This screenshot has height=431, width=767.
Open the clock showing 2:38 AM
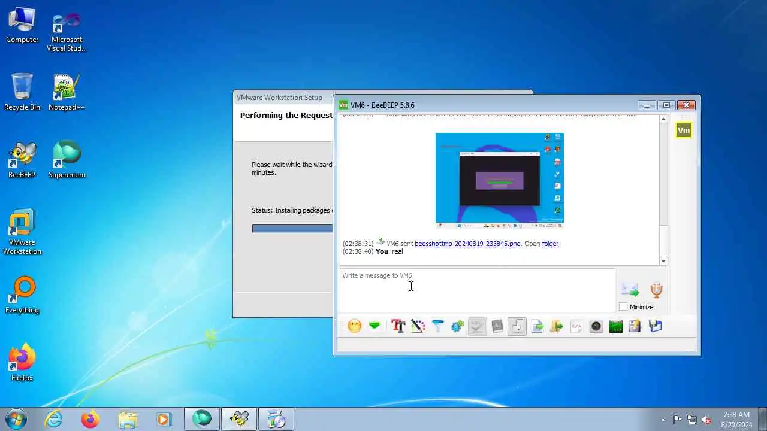click(x=736, y=420)
